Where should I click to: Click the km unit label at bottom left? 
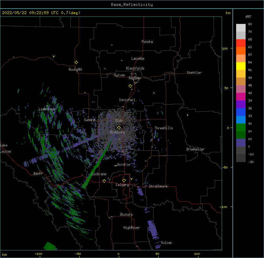(5, 255)
